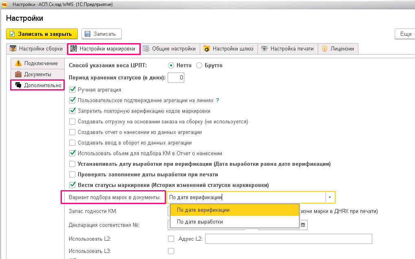This screenshot has height=259, width=415.
Task: Collapse the Вариант подбора марок dropdown arrow
Action: [x=330, y=197]
